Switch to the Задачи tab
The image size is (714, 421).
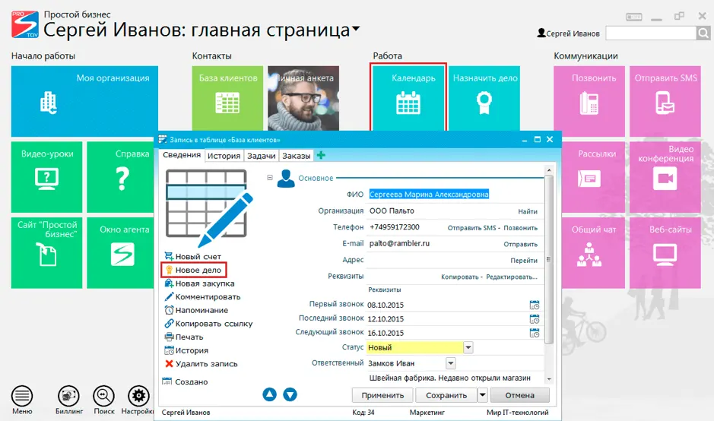point(262,156)
